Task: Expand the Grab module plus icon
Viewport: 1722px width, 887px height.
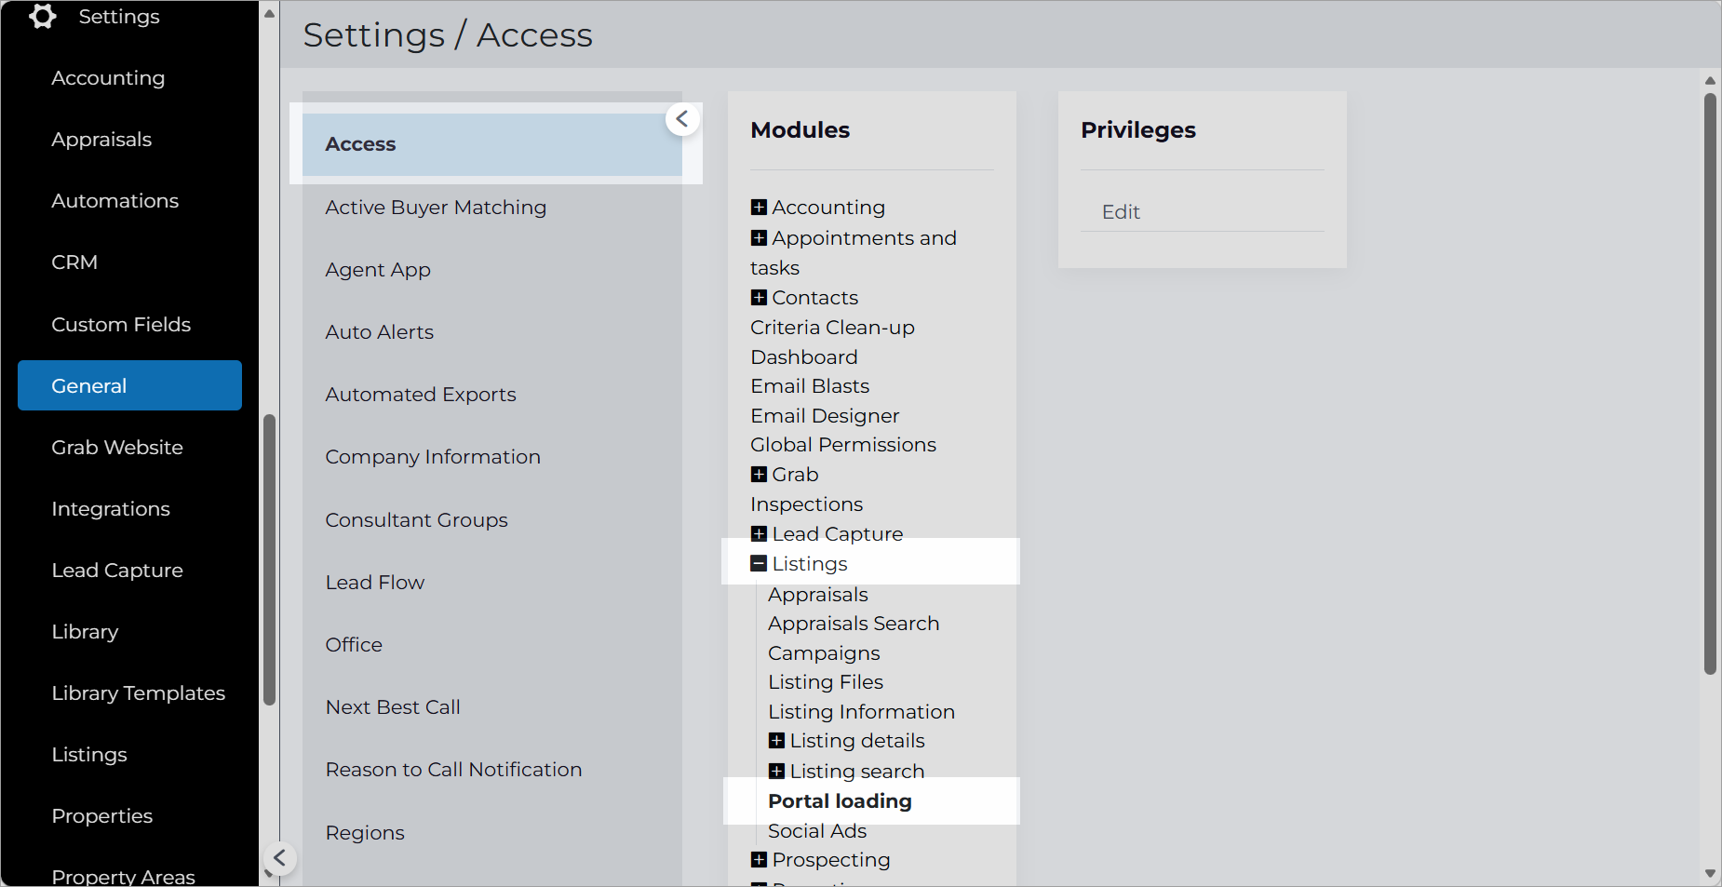Action: click(759, 475)
